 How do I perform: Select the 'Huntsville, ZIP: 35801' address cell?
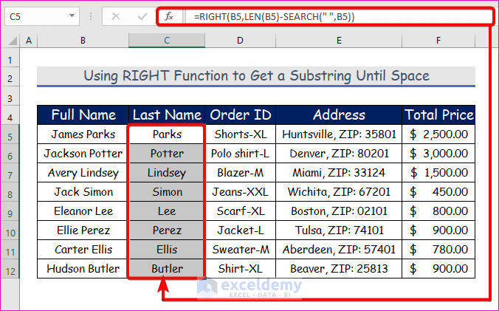[339, 134]
